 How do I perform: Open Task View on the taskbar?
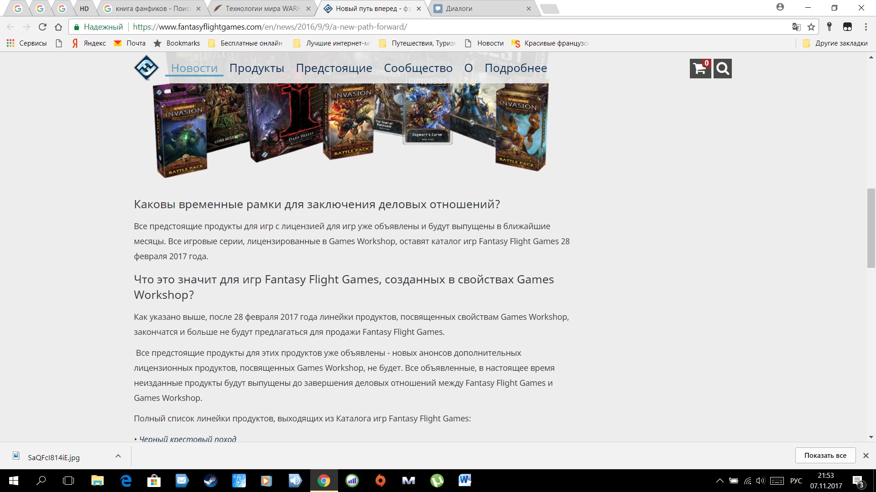pyautogui.click(x=68, y=481)
